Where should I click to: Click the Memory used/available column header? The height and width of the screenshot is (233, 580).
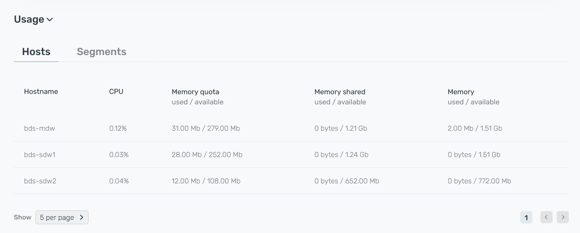coord(461,92)
